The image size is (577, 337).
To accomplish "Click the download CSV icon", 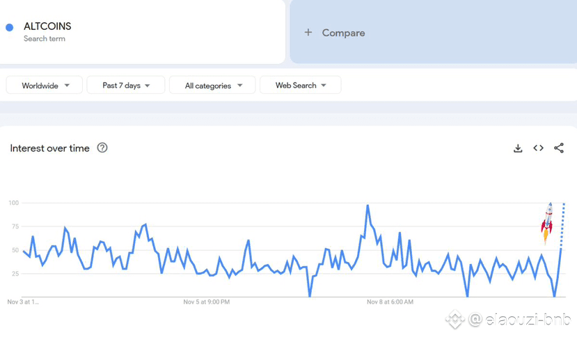I will coord(518,148).
